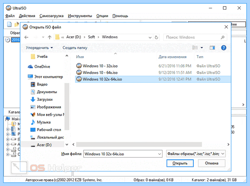Open view options dropdown arrow
The width and height of the screenshot is (250, 186).
(202, 48)
